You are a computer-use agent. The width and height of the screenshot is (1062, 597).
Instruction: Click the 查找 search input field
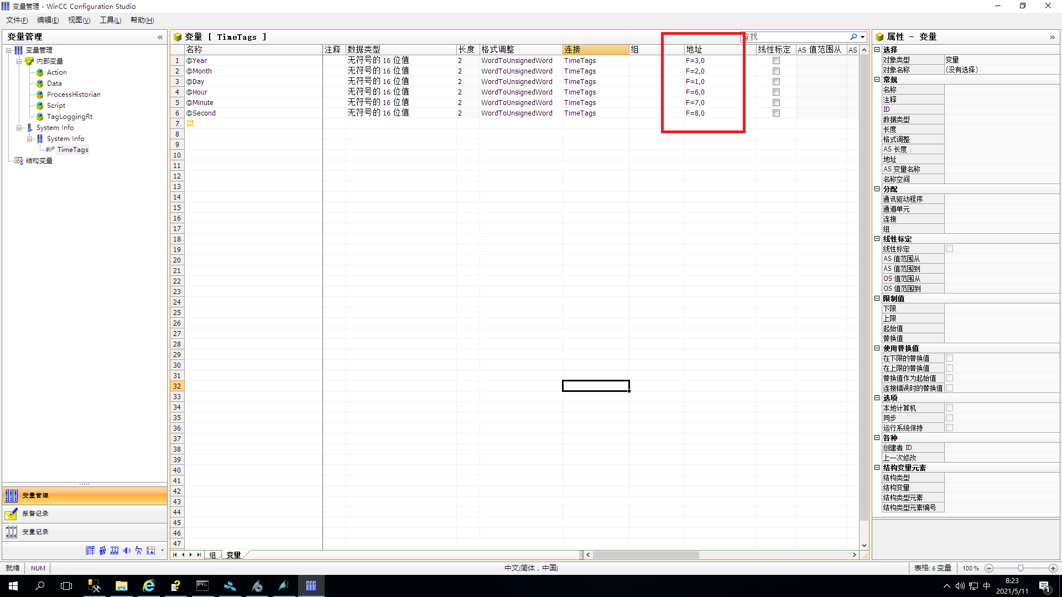coord(796,37)
